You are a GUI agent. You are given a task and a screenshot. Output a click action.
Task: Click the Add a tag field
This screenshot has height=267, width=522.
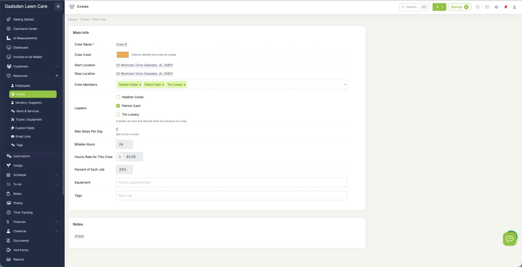[232, 195]
